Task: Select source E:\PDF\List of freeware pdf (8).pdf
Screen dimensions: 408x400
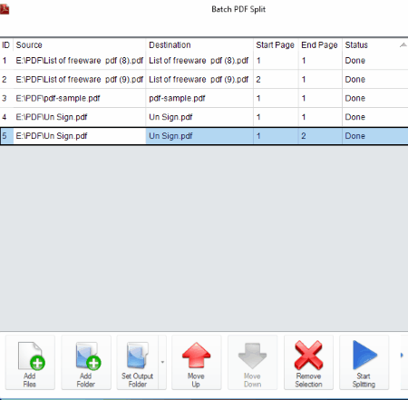Action: (x=80, y=61)
